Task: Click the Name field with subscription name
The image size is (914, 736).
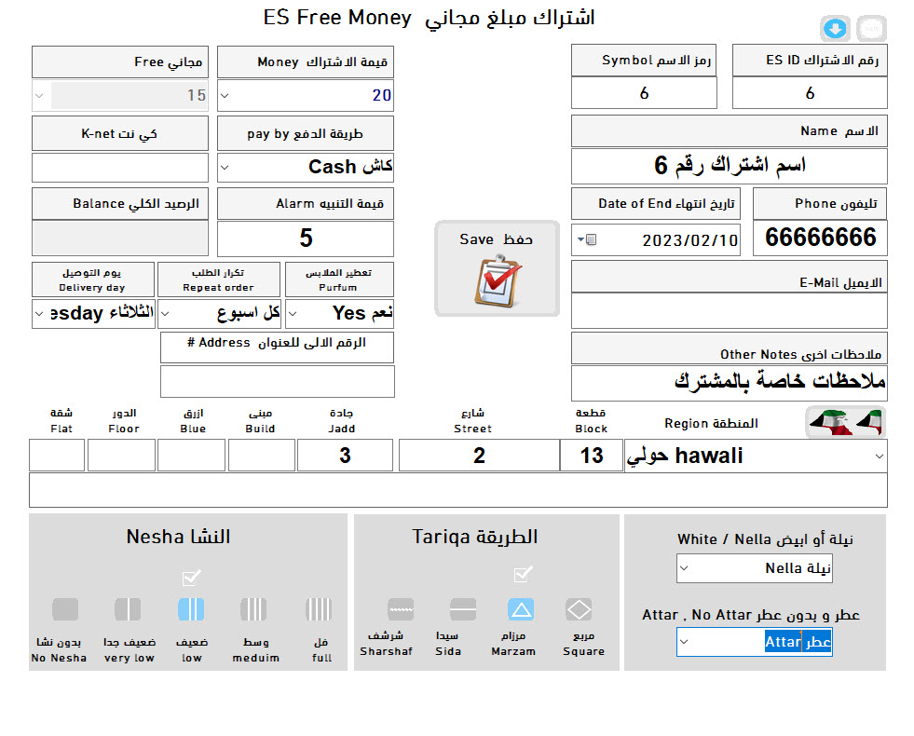Action: (x=730, y=166)
